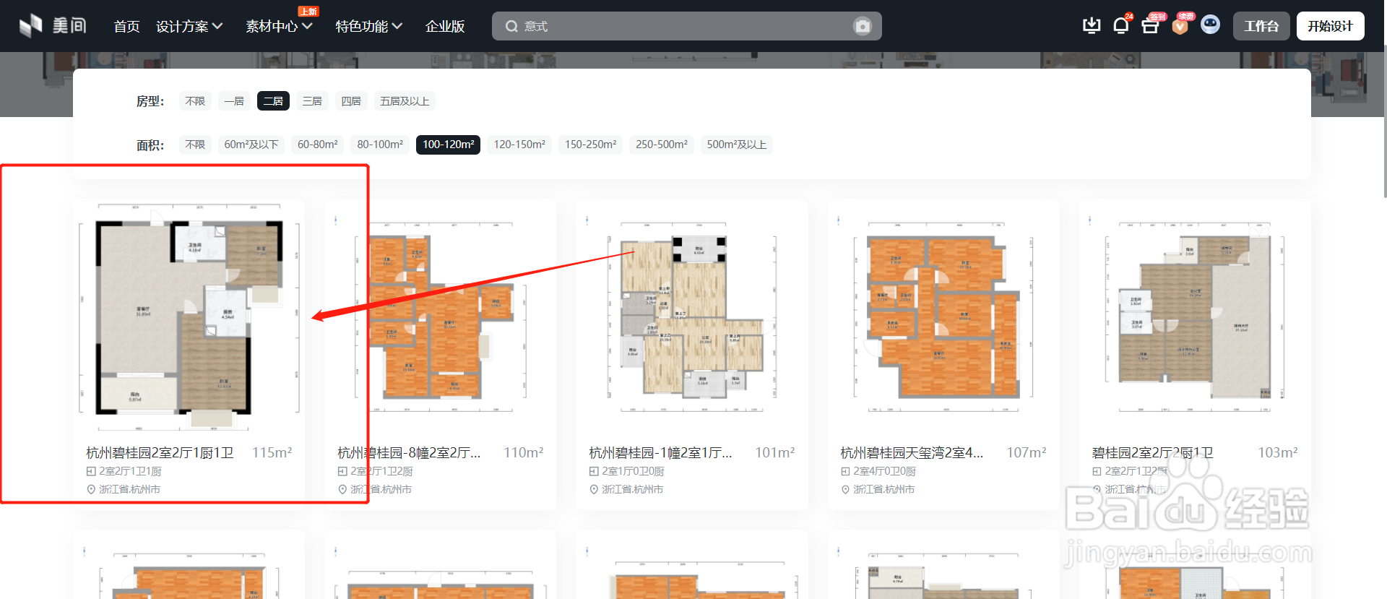Select 500m²及以上 area filter
1387x599 pixels.
pos(736,145)
